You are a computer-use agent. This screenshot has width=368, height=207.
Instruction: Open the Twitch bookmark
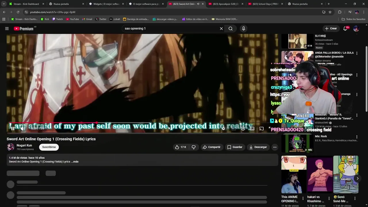coord(57,19)
